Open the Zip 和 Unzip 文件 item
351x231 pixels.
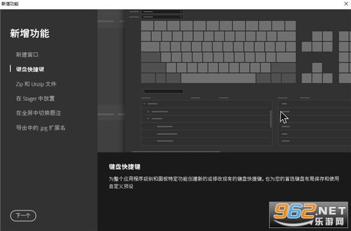click(x=36, y=84)
